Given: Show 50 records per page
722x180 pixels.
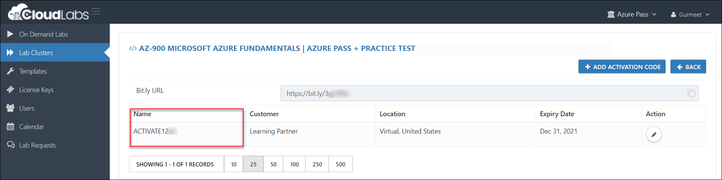Looking at the screenshot, I should [273, 164].
